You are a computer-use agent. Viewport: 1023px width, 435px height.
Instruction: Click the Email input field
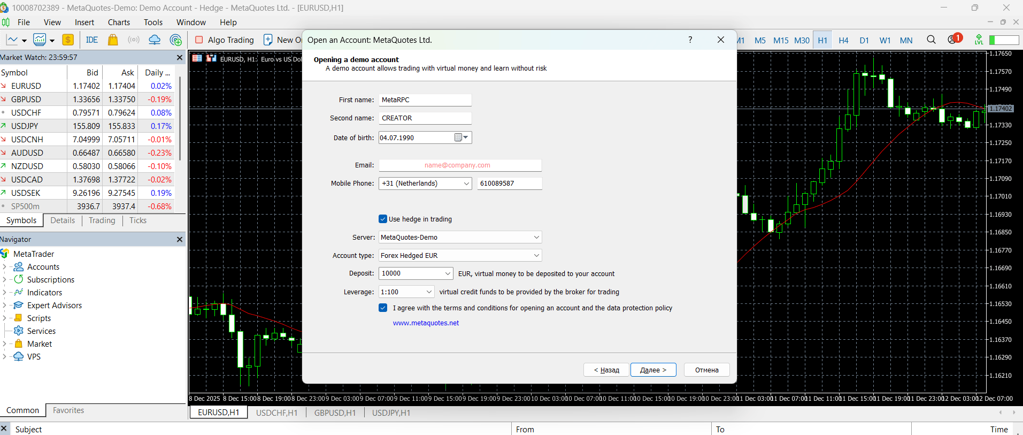[x=460, y=165]
